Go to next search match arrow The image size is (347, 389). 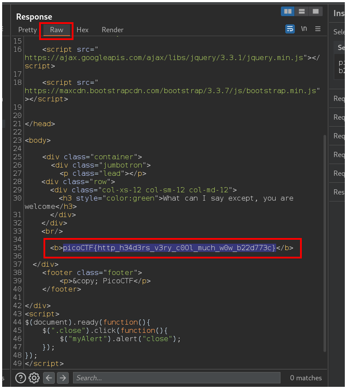[63, 378]
